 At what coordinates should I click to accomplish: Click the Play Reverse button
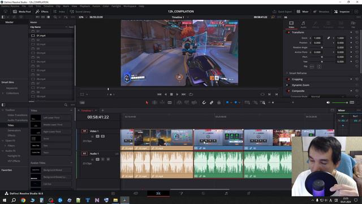click(x=165, y=95)
